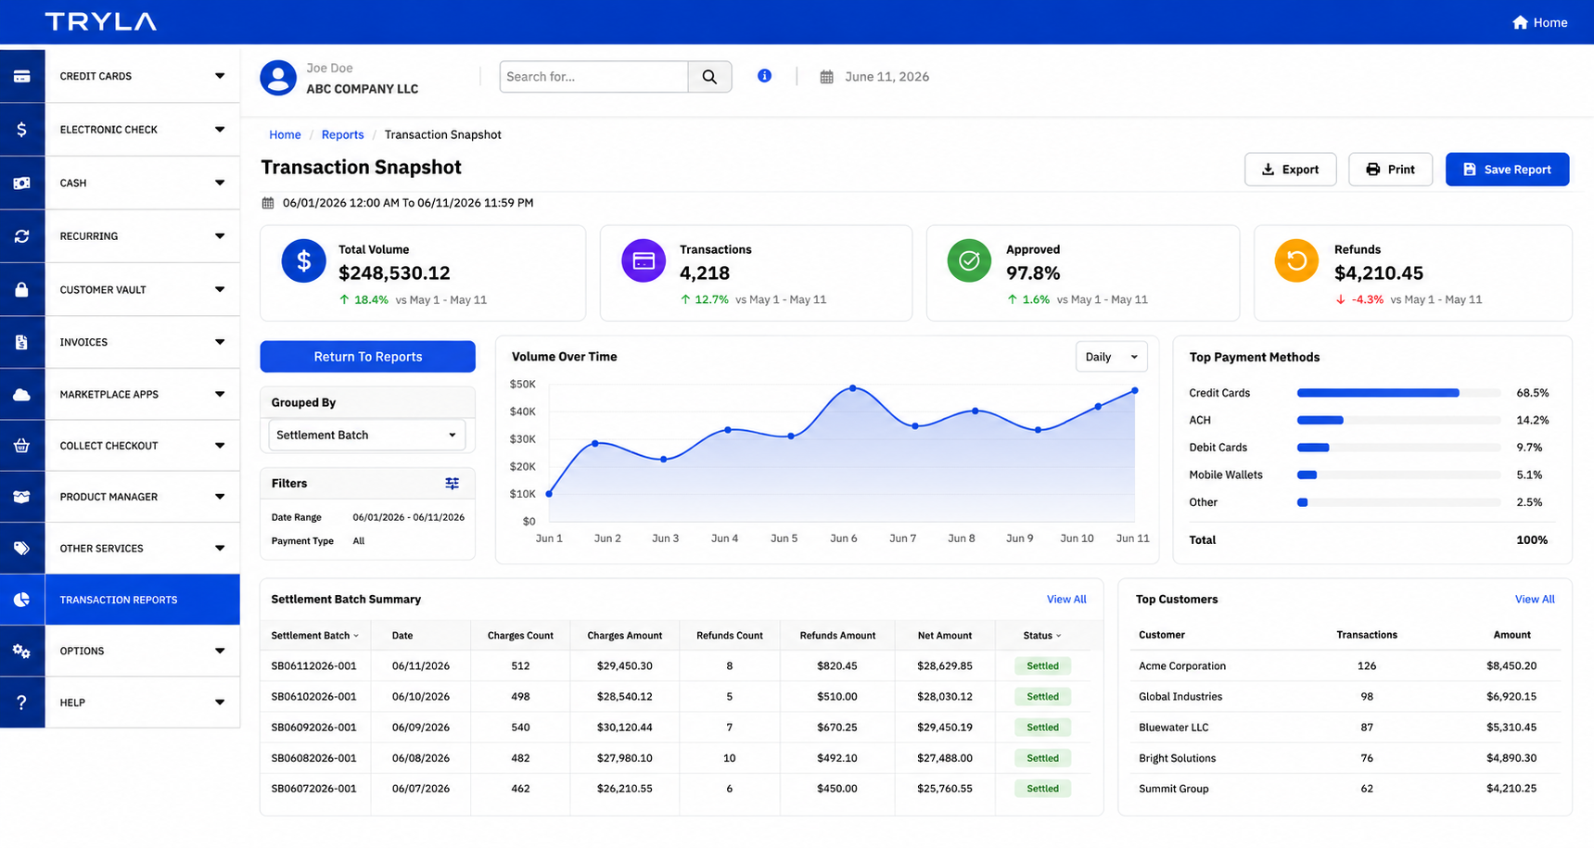Click the Other Services tags icon
Image resolution: width=1594 pixels, height=848 pixels.
pyautogui.click(x=21, y=549)
